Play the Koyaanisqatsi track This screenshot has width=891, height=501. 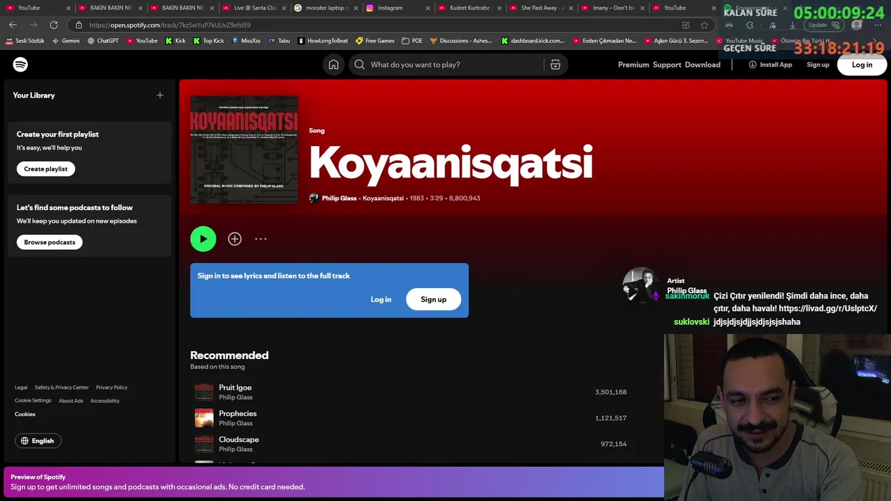(x=203, y=239)
